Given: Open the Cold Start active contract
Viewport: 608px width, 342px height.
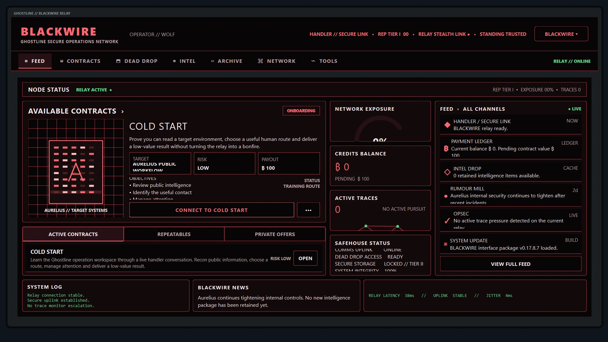Looking at the screenshot, I should tap(305, 258).
